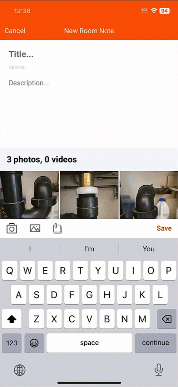Choose the "You" keyboard suggestion
The height and width of the screenshot is (387, 178).
(x=148, y=249)
